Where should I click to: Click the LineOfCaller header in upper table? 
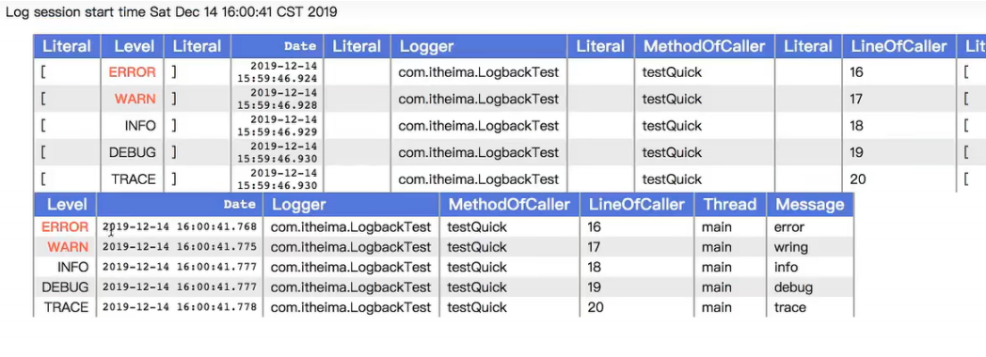tap(899, 46)
